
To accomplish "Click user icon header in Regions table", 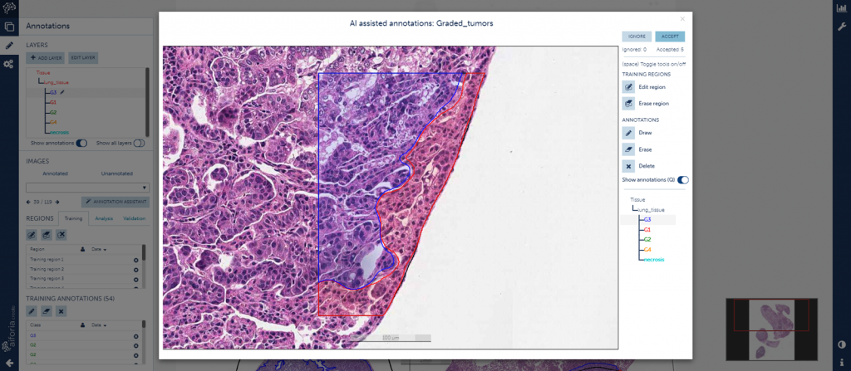I will tap(82, 250).
